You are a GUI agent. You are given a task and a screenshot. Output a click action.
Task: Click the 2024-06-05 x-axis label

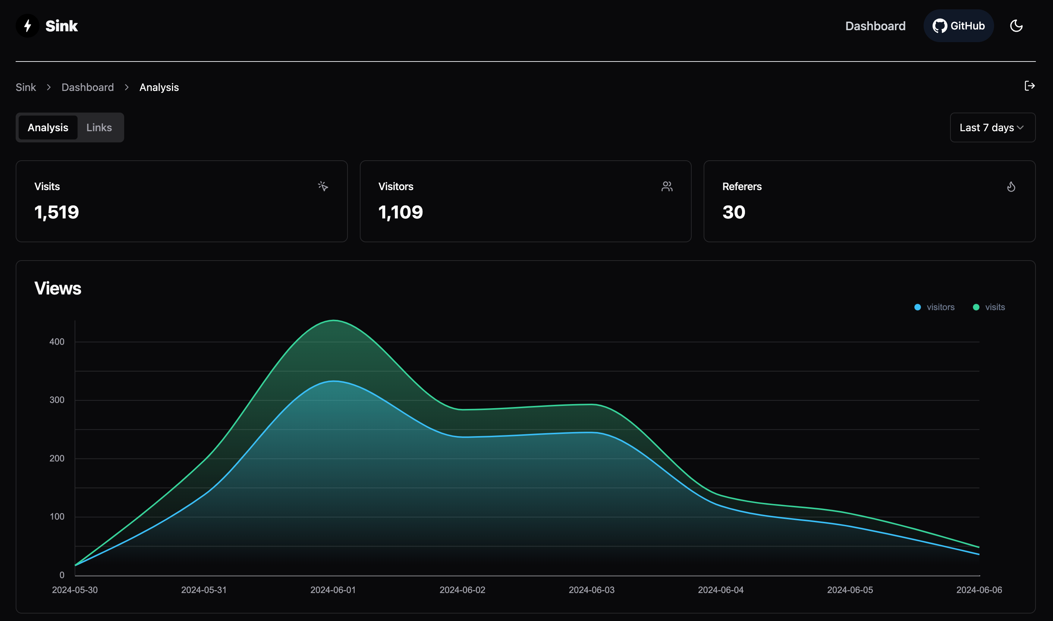850,590
